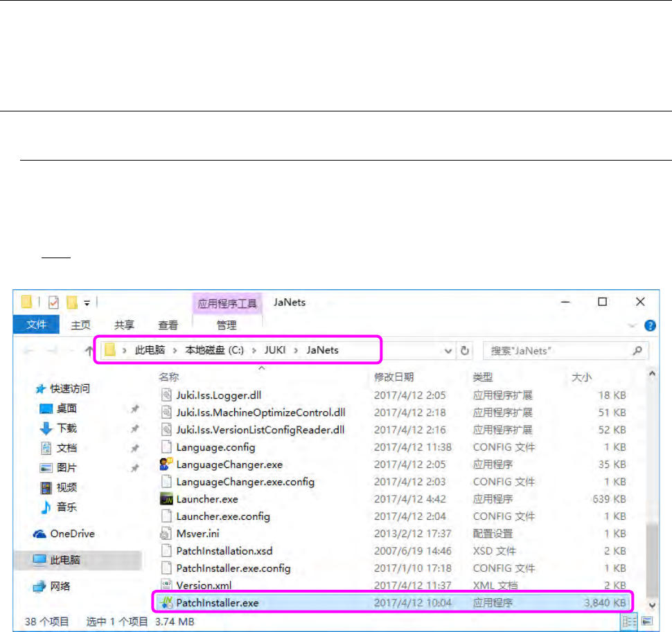Sort by 修改日期 column header
The height and width of the screenshot is (632, 672).
click(x=394, y=377)
